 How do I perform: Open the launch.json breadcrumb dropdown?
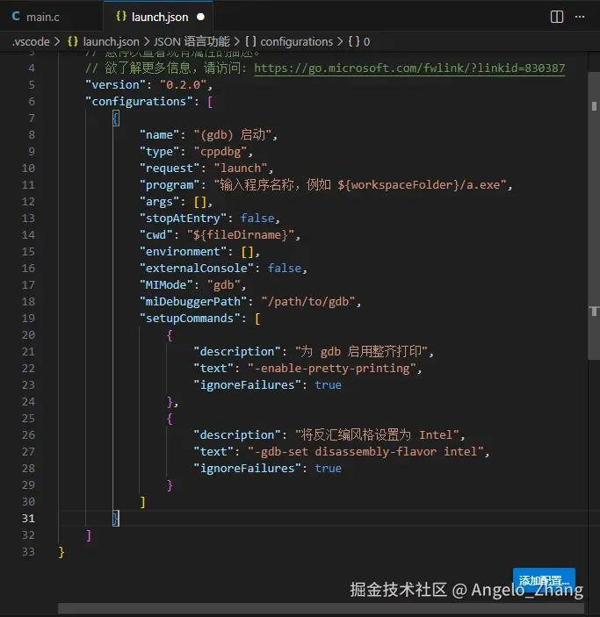(111, 42)
